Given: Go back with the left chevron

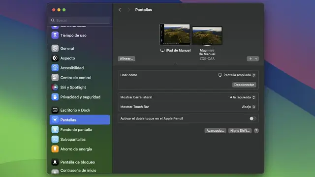Looking at the screenshot, I should click(x=120, y=10).
